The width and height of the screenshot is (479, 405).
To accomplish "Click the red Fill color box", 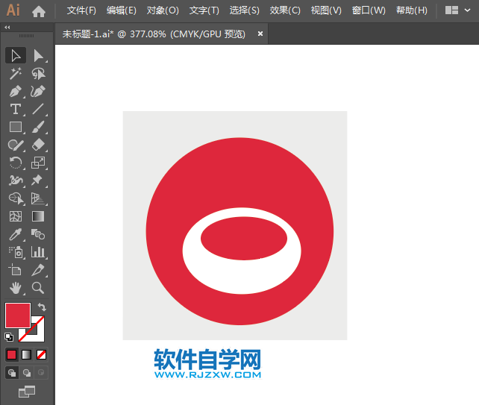I will (x=18, y=315).
